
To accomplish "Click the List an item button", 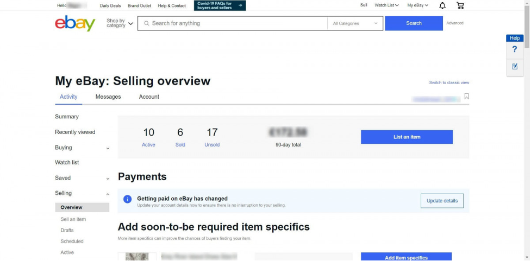I will tap(407, 137).
